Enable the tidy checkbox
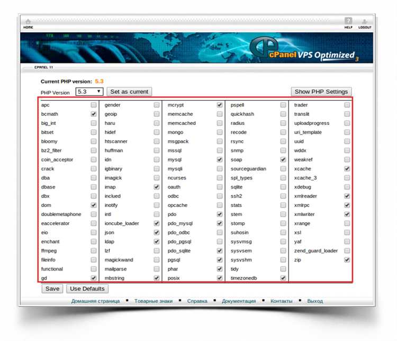Screen dimensions: 397x341 [x=283, y=269]
